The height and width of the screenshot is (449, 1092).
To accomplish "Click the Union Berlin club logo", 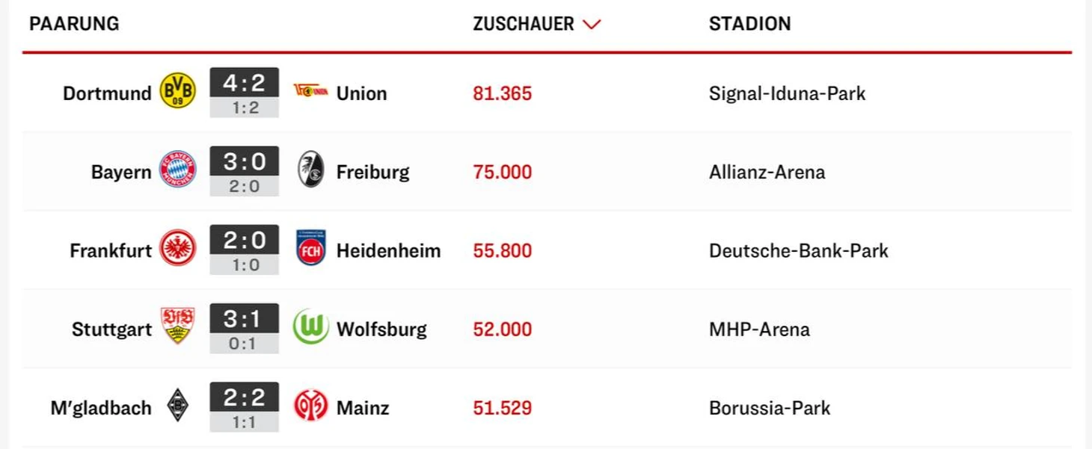I will click(310, 92).
